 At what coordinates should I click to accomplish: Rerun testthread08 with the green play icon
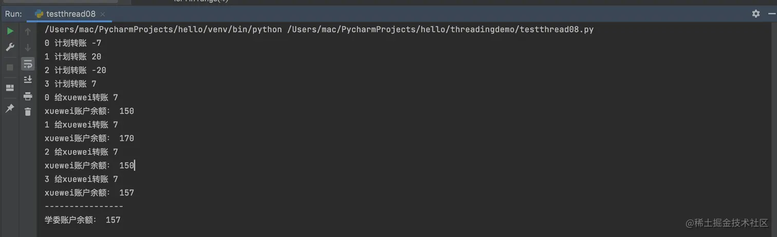pyautogui.click(x=10, y=31)
